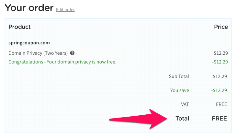The width and height of the screenshot is (237, 138).
Task: Click the pink arrow pointing at Total
Action: click(138, 119)
